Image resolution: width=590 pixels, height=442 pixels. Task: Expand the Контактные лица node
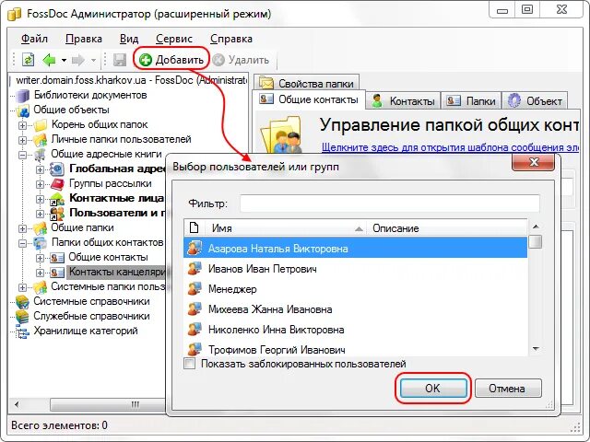[40, 199]
